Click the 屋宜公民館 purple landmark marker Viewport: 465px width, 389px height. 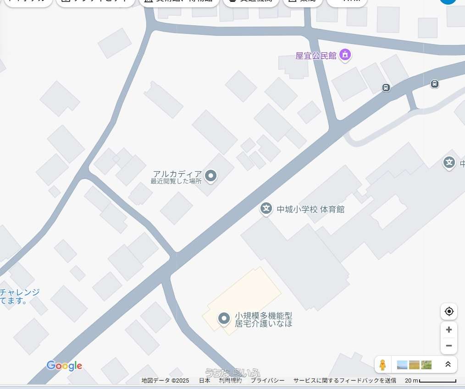pyautogui.click(x=346, y=56)
